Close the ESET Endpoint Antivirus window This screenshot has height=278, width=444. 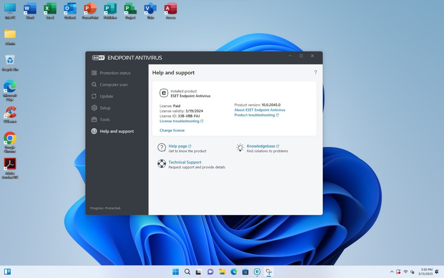[x=312, y=56]
